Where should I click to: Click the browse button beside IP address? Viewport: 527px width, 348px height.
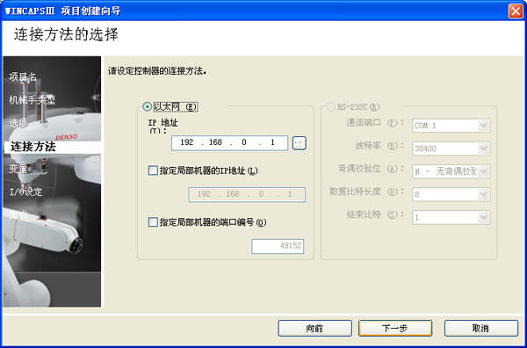coord(300,143)
